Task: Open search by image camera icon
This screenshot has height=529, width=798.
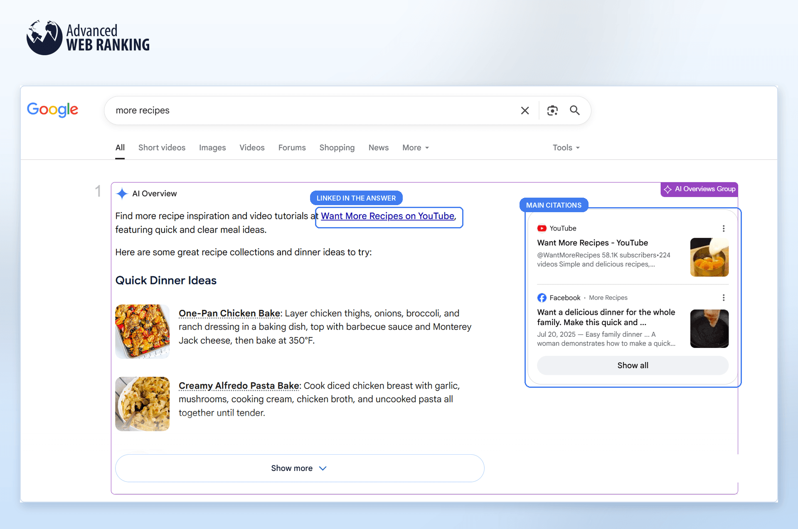Action: click(552, 110)
